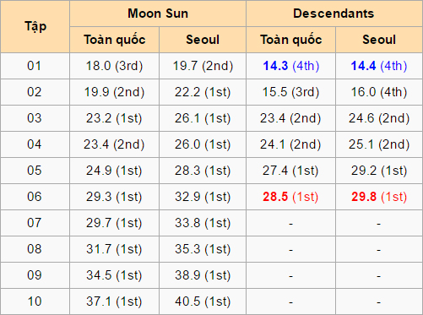Click the 19.9 (2nd) cell
The image size is (423, 315).
tap(114, 92)
